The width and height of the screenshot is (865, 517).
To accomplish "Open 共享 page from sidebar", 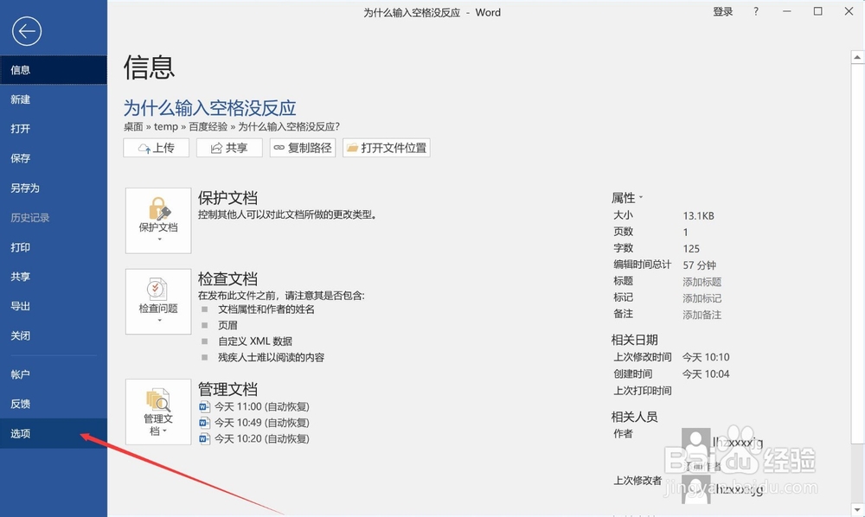I will tap(54, 277).
